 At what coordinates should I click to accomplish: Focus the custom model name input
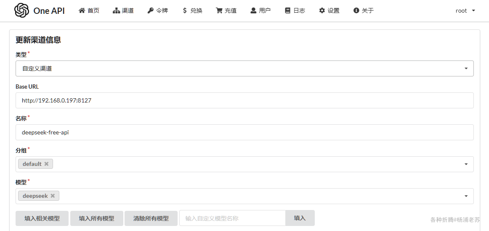[232, 218]
